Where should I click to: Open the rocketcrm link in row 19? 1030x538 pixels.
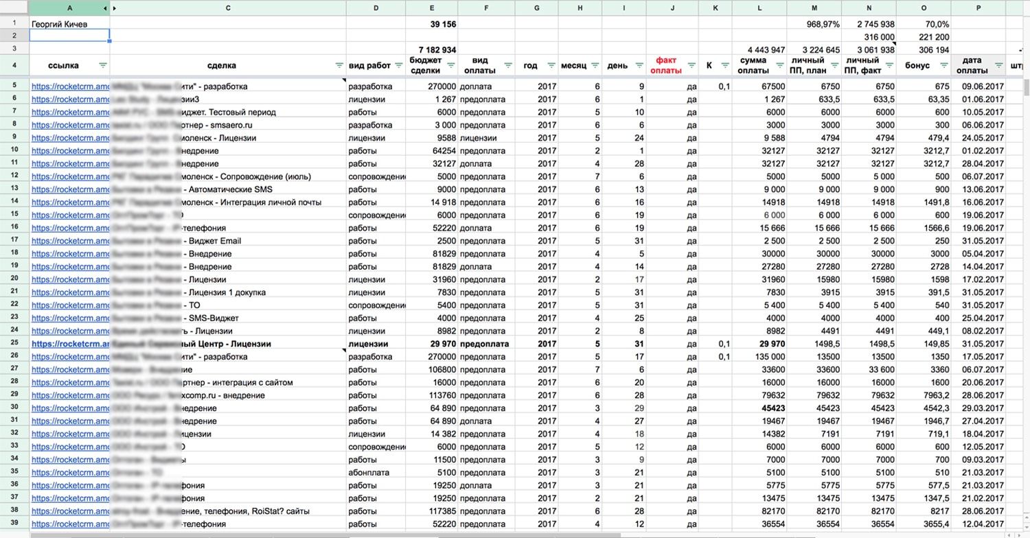coord(71,267)
